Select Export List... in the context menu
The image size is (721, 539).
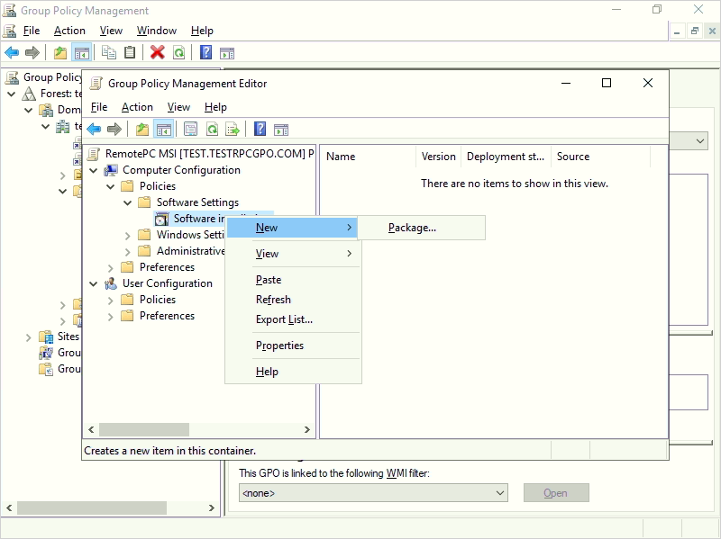click(284, 319)
